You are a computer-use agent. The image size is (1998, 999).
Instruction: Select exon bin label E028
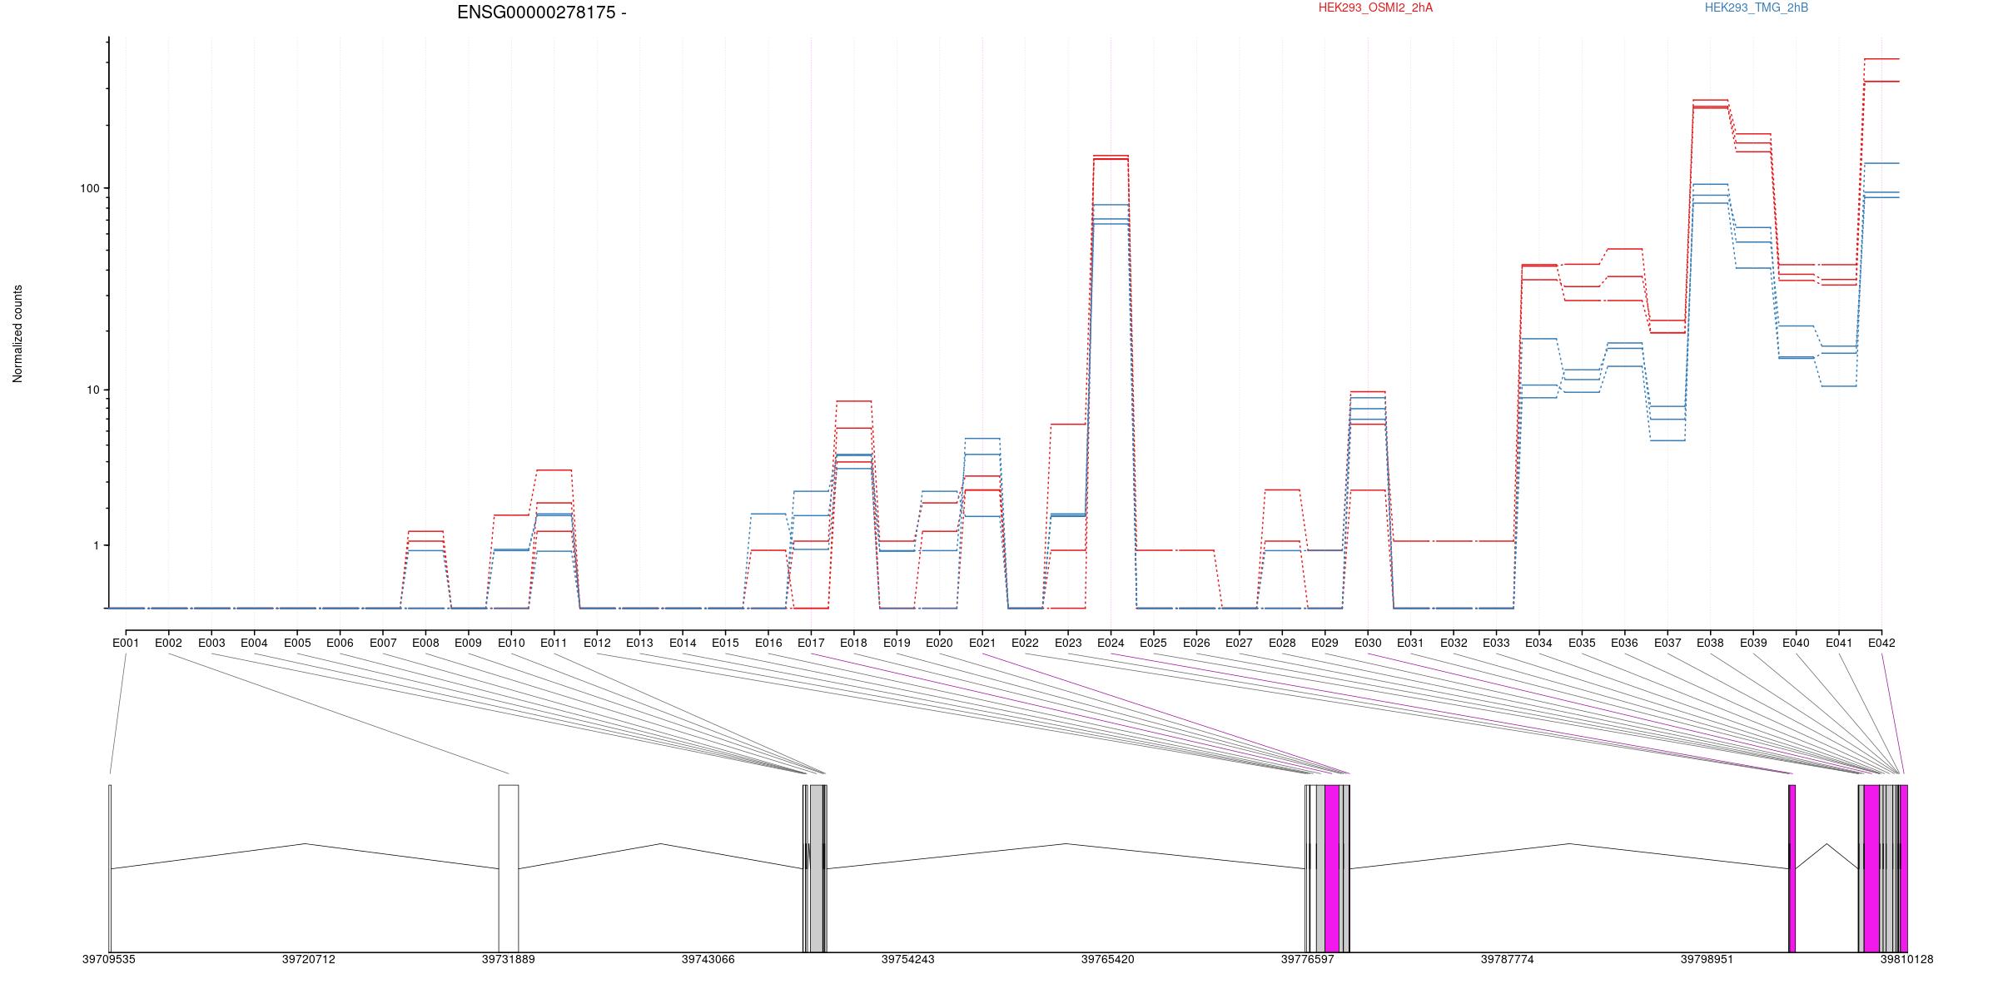tap(1282, 643)
